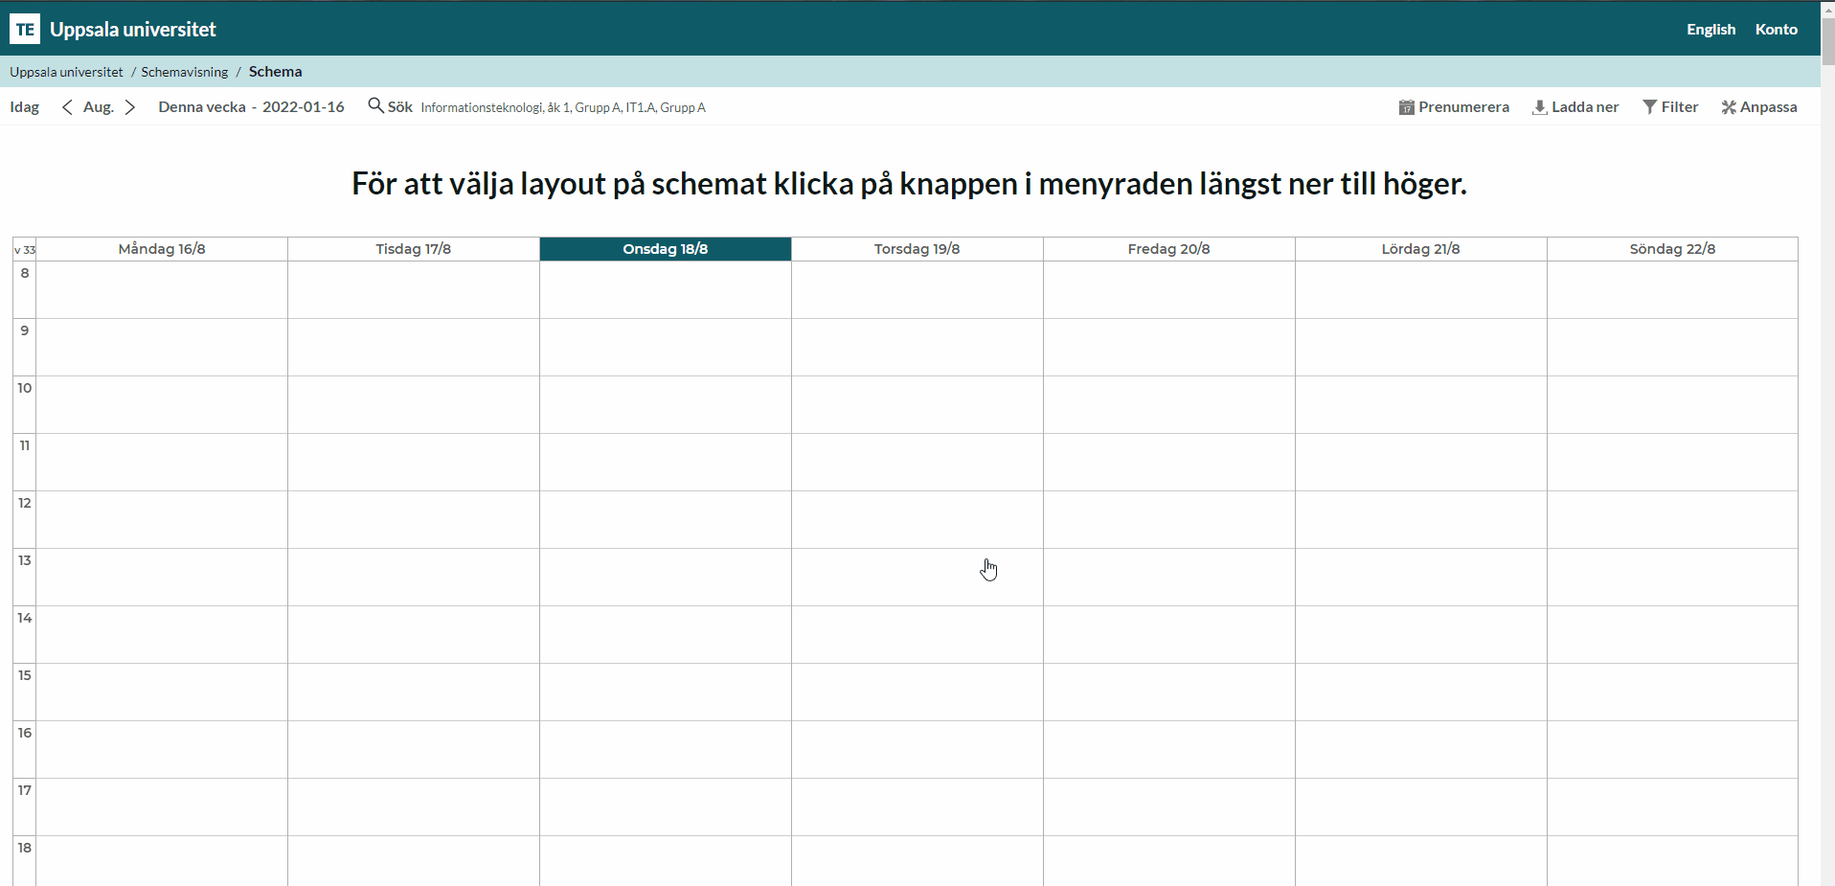Click the 15 hour label
This screenshot has width=1835, height=886.
(25, 675)
